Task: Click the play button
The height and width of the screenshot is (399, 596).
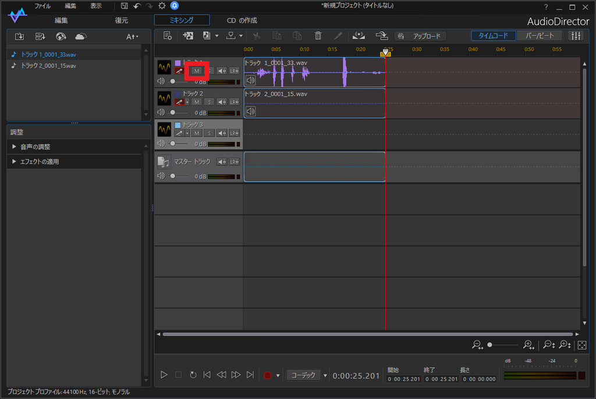Action: pos(164,375)
